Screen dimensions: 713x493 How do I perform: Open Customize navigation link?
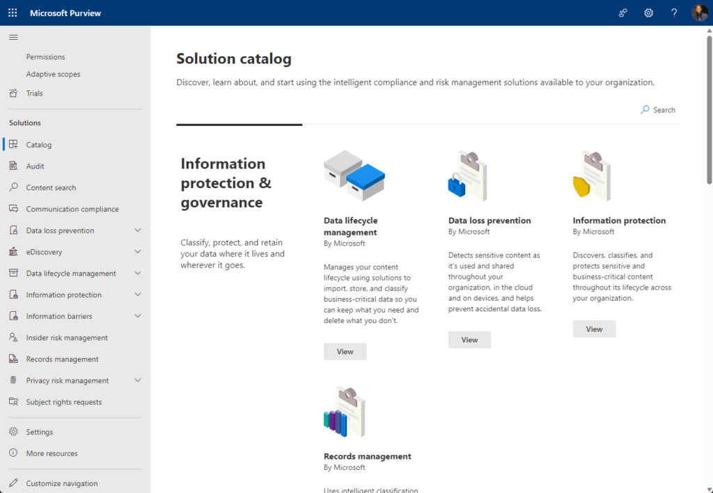62,483
